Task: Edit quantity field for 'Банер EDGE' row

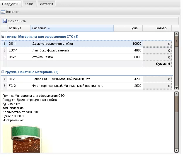Action: point(157,79)
